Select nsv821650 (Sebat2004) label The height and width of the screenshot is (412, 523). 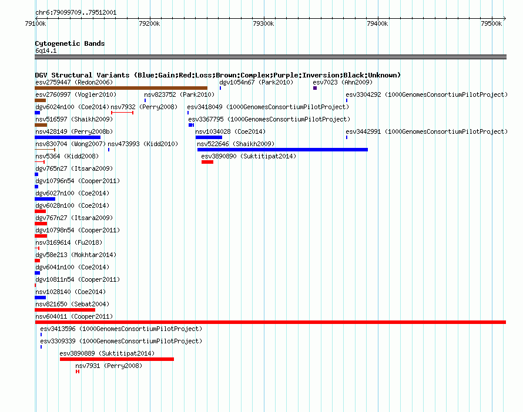72,304
